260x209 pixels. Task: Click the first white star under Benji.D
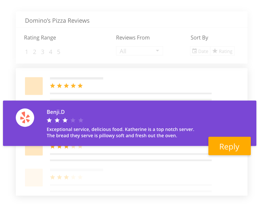(49, 120)
